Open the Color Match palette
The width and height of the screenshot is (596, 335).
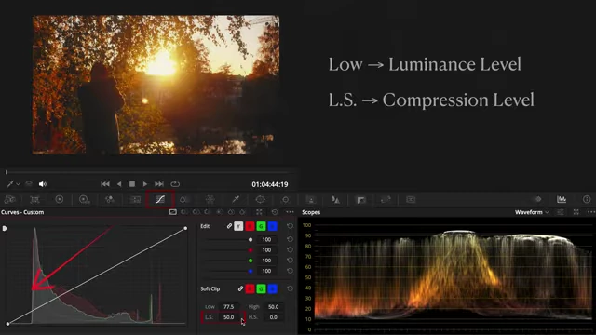(34, 199)
